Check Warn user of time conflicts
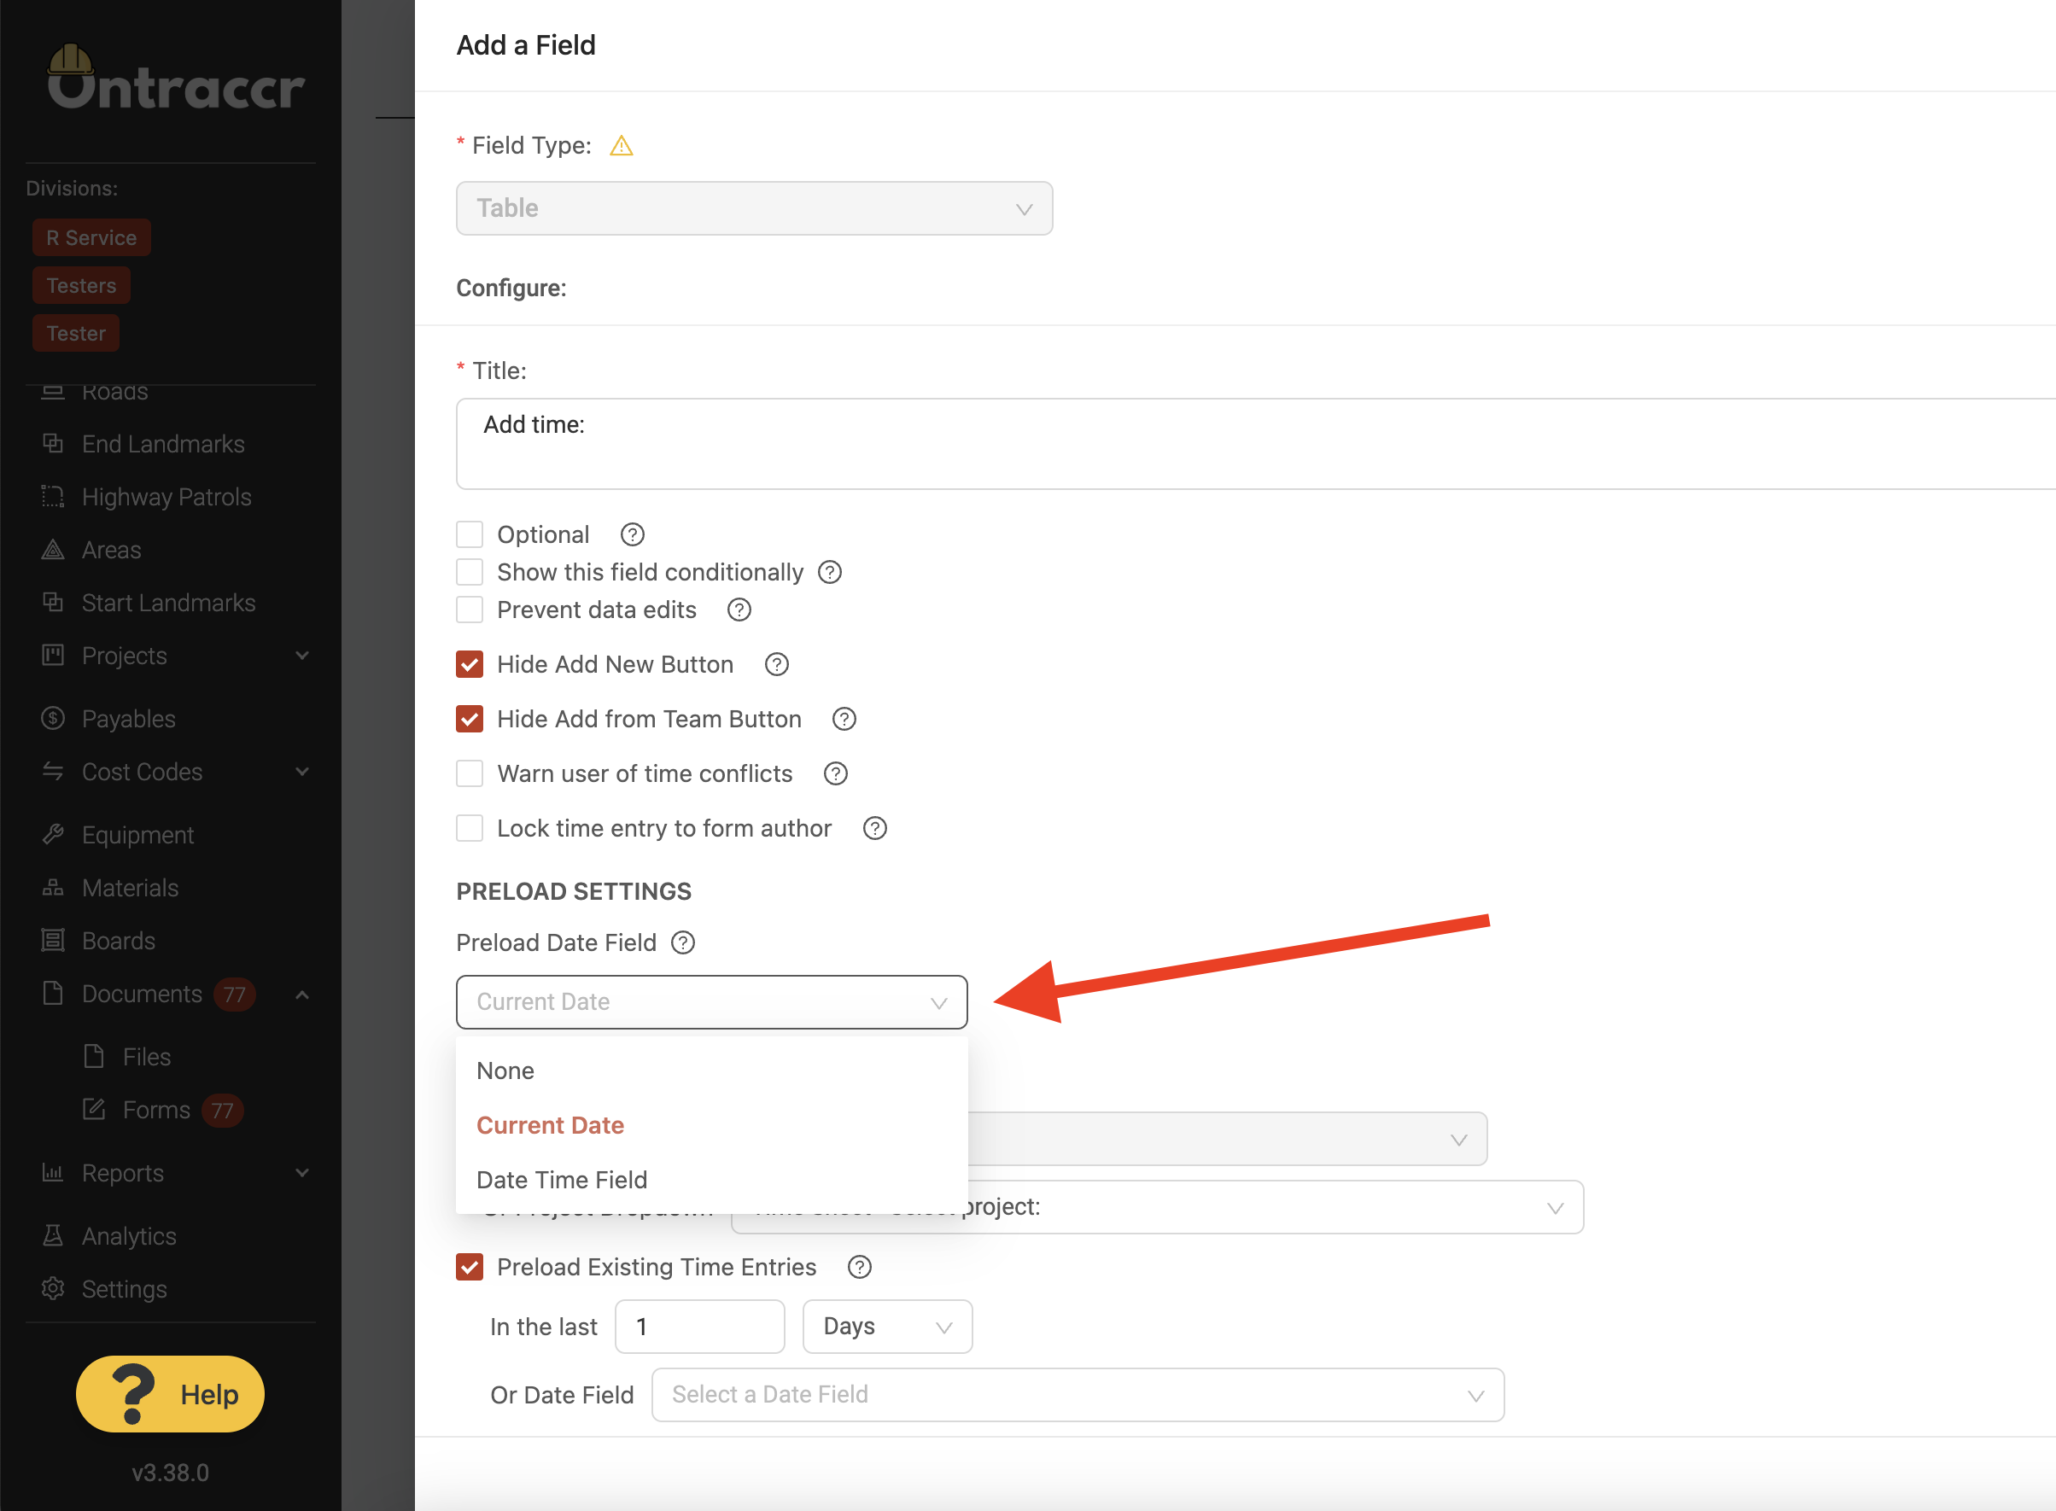This screenshot has height=1511, width=2056. click(470, 773)
